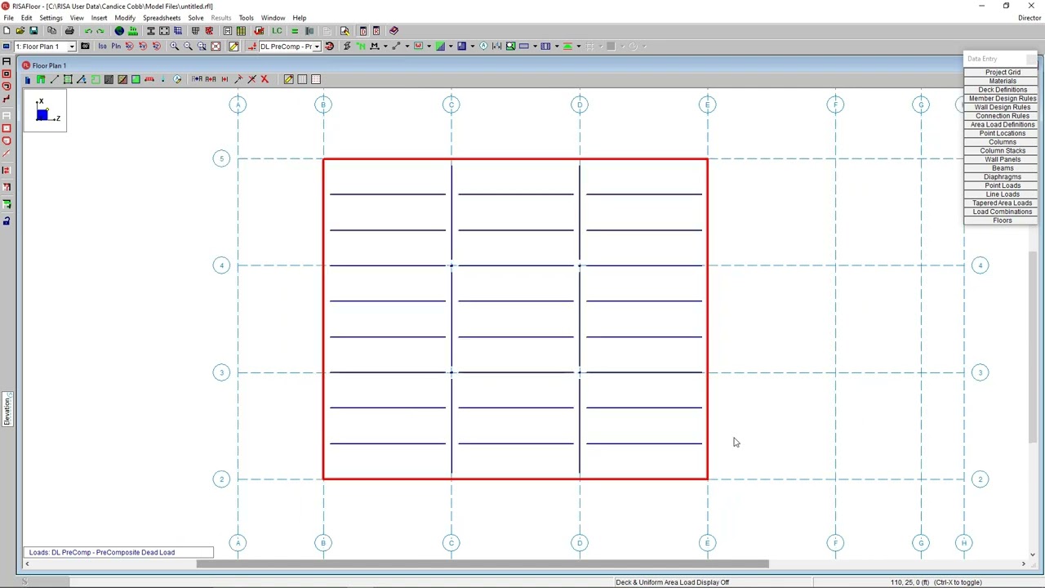Image resolution: width=1045 pixels, height=588 pixels.
Task: Print the current view
Action: [69, 31]
